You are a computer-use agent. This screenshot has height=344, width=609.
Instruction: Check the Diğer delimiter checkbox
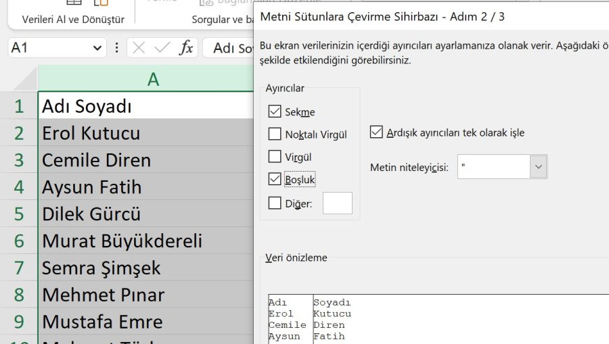tap(275, 203)
